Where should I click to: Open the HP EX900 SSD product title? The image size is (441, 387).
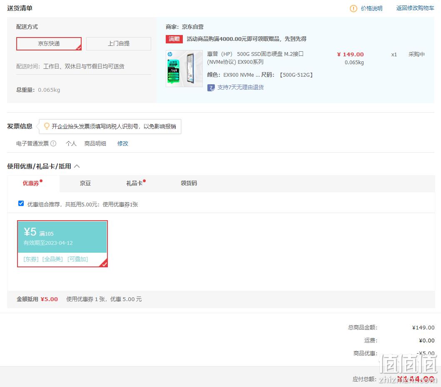pos(255,58)
